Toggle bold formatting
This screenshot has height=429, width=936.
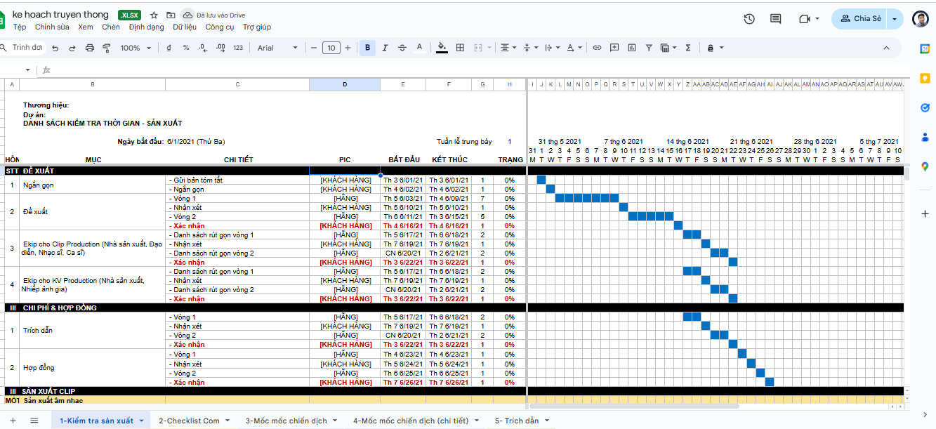click(367, 48)
